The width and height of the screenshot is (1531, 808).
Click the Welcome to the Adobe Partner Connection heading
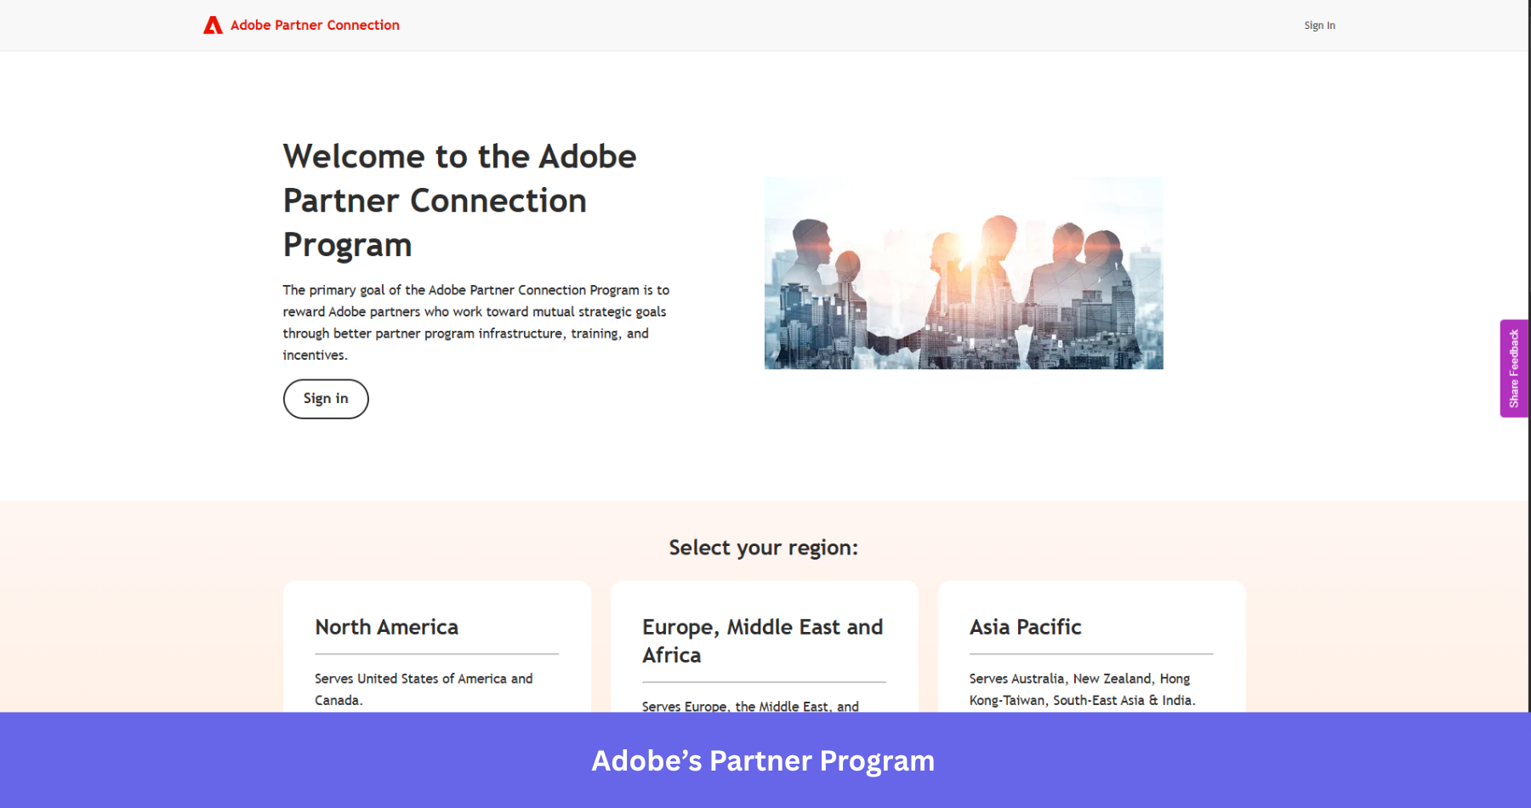tap(459, 200)
